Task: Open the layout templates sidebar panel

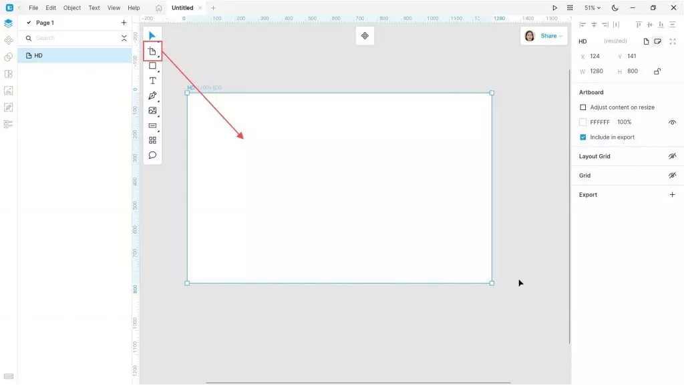Action: point(8,74)
